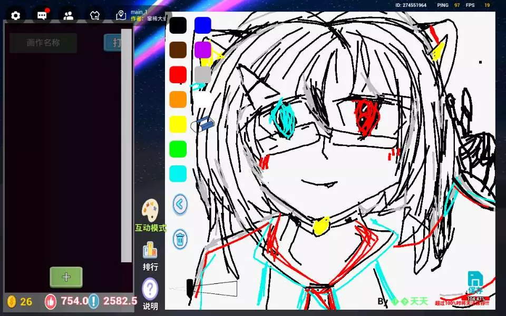The width and height of the screenshot is (506, 316).
Task: Click the artwork name input field
Action: [43, 43]
